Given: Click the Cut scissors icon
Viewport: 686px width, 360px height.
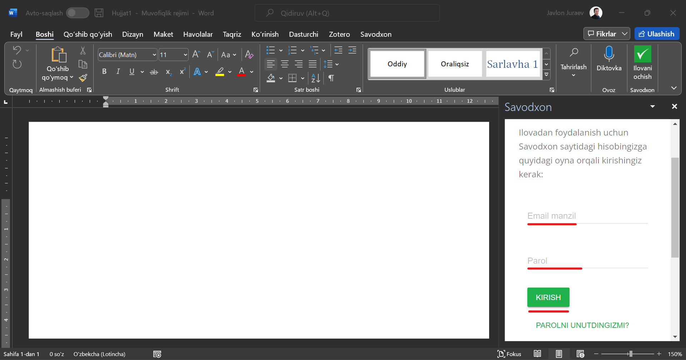Looking at the screenshot, I should click(83, 51).
